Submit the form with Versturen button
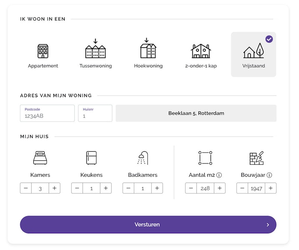 point(148,225)
